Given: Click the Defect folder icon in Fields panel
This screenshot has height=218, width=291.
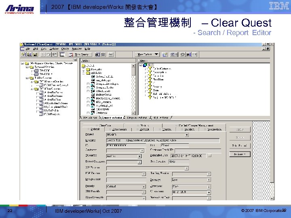Looking at the screenshot, I should [83, 66].
